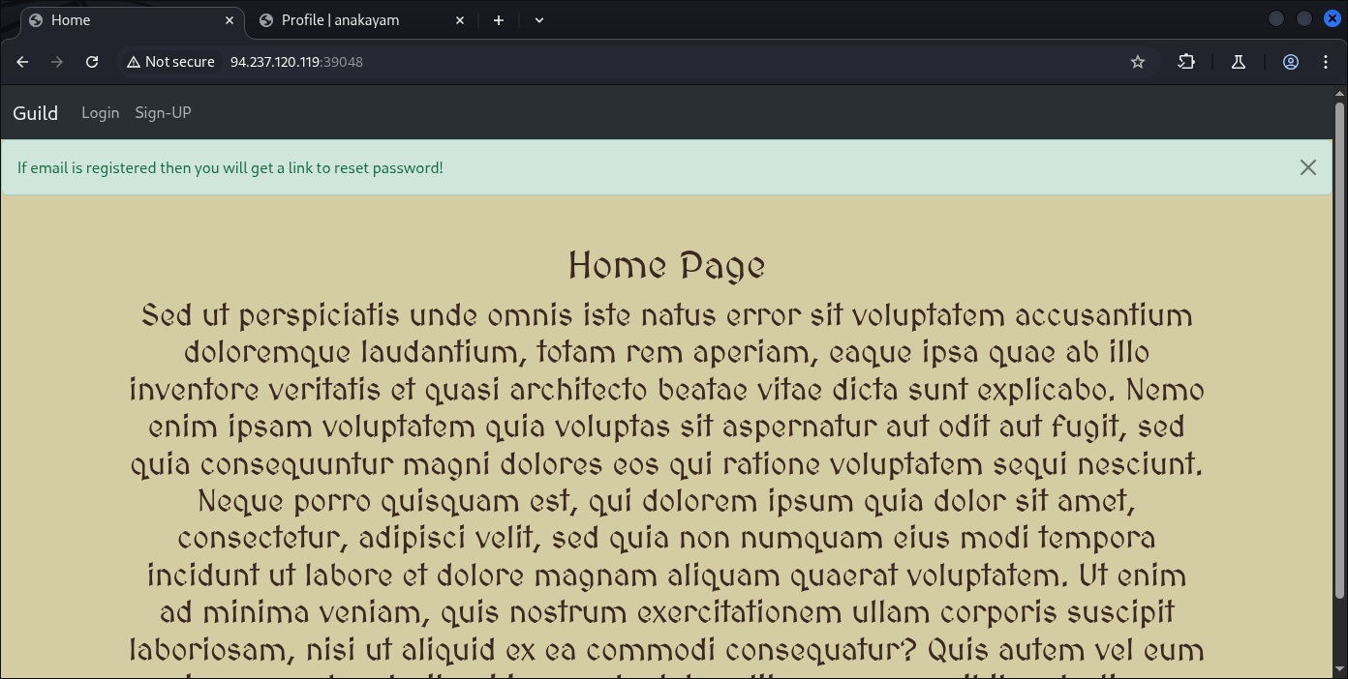Open the Login page link
The height and width of the screenshot is (679, 1348).
pyautogui.click(x=100, y=113)
